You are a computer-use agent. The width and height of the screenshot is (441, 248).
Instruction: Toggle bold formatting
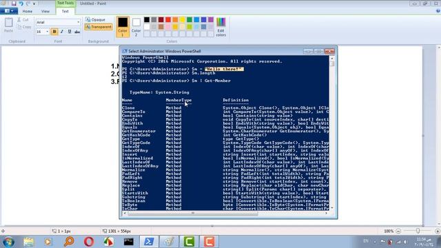(54, 32)
